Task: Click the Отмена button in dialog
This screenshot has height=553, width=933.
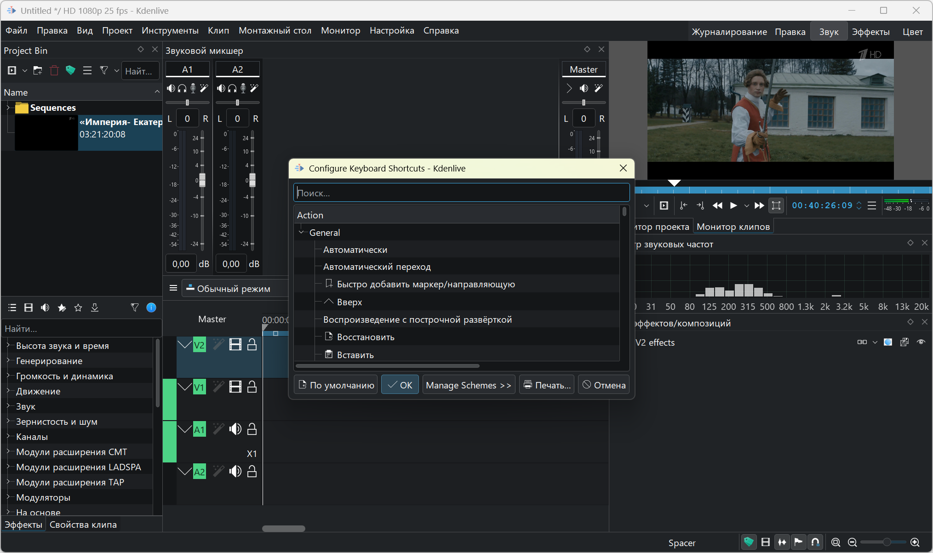Action: 604,385
